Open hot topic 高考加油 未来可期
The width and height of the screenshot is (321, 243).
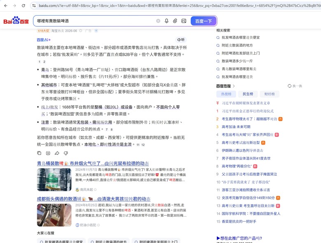236,127
